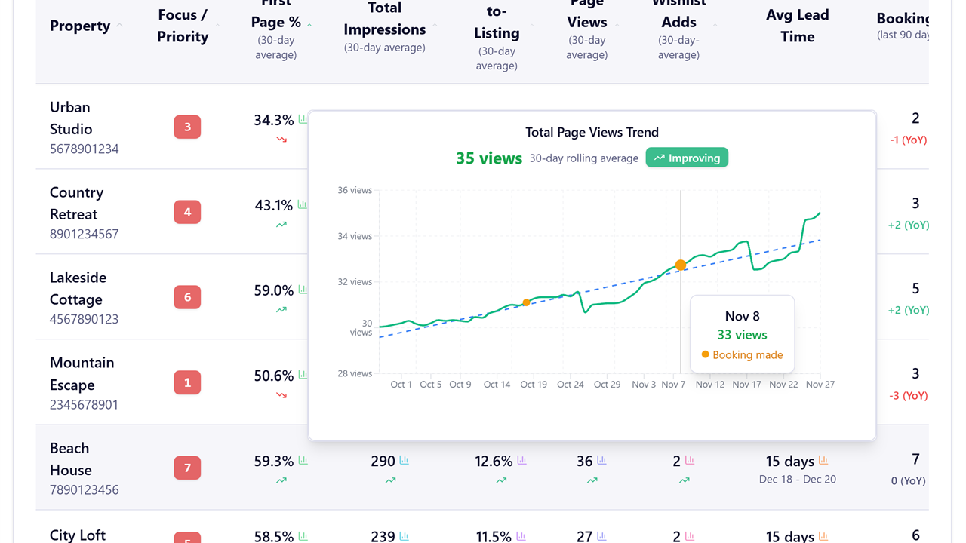The height and width of the screenshot is (543, 966).
Task: Click the Total Page Views Trend title
Action: [592, 132]
